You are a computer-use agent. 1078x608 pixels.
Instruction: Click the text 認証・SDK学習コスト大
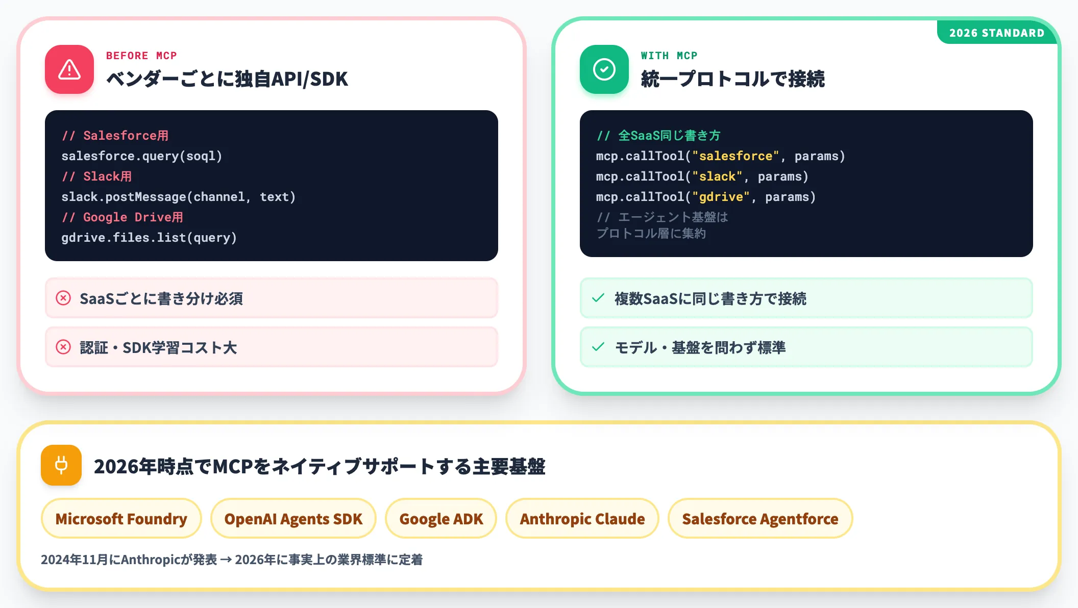pos(158,348)
